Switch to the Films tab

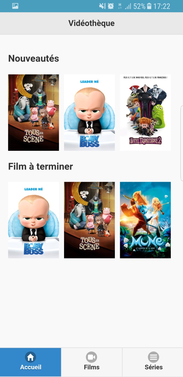(91, 362)
